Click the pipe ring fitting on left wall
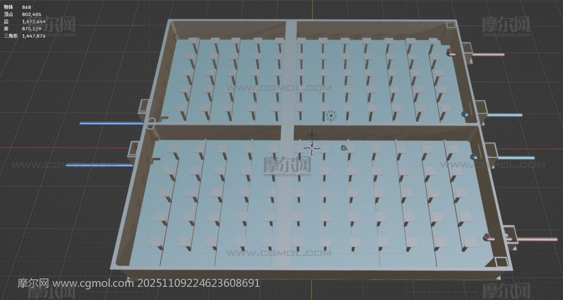Image resolution: width=563 pixels, height=300 pixels. [151, 123]
